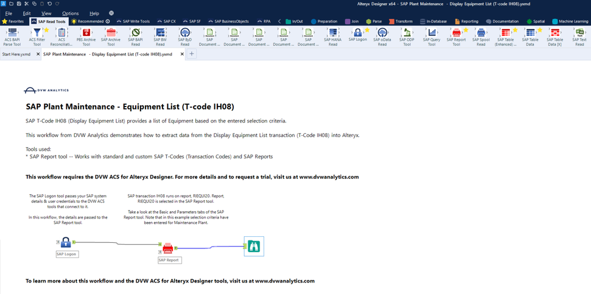Select the SAP Table Data [X] tool

pos(555,37)
